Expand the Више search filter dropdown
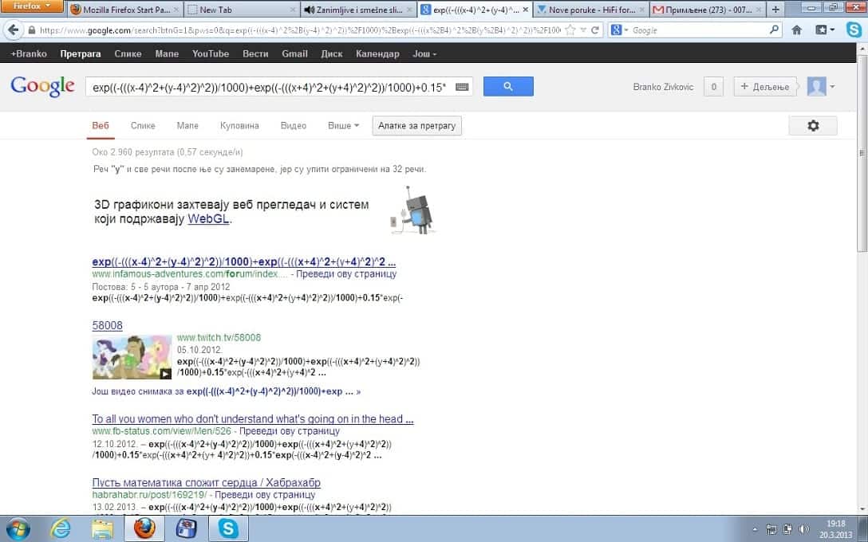The height and width of the screenshot is (542, 868). 343,126
